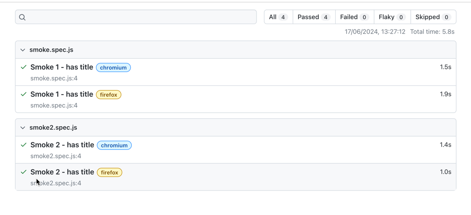Click the green checkmark for Smoke 2 chromium
Image resolution: width=471 pixels, height=215 pixels.
[x=24, y=145]
